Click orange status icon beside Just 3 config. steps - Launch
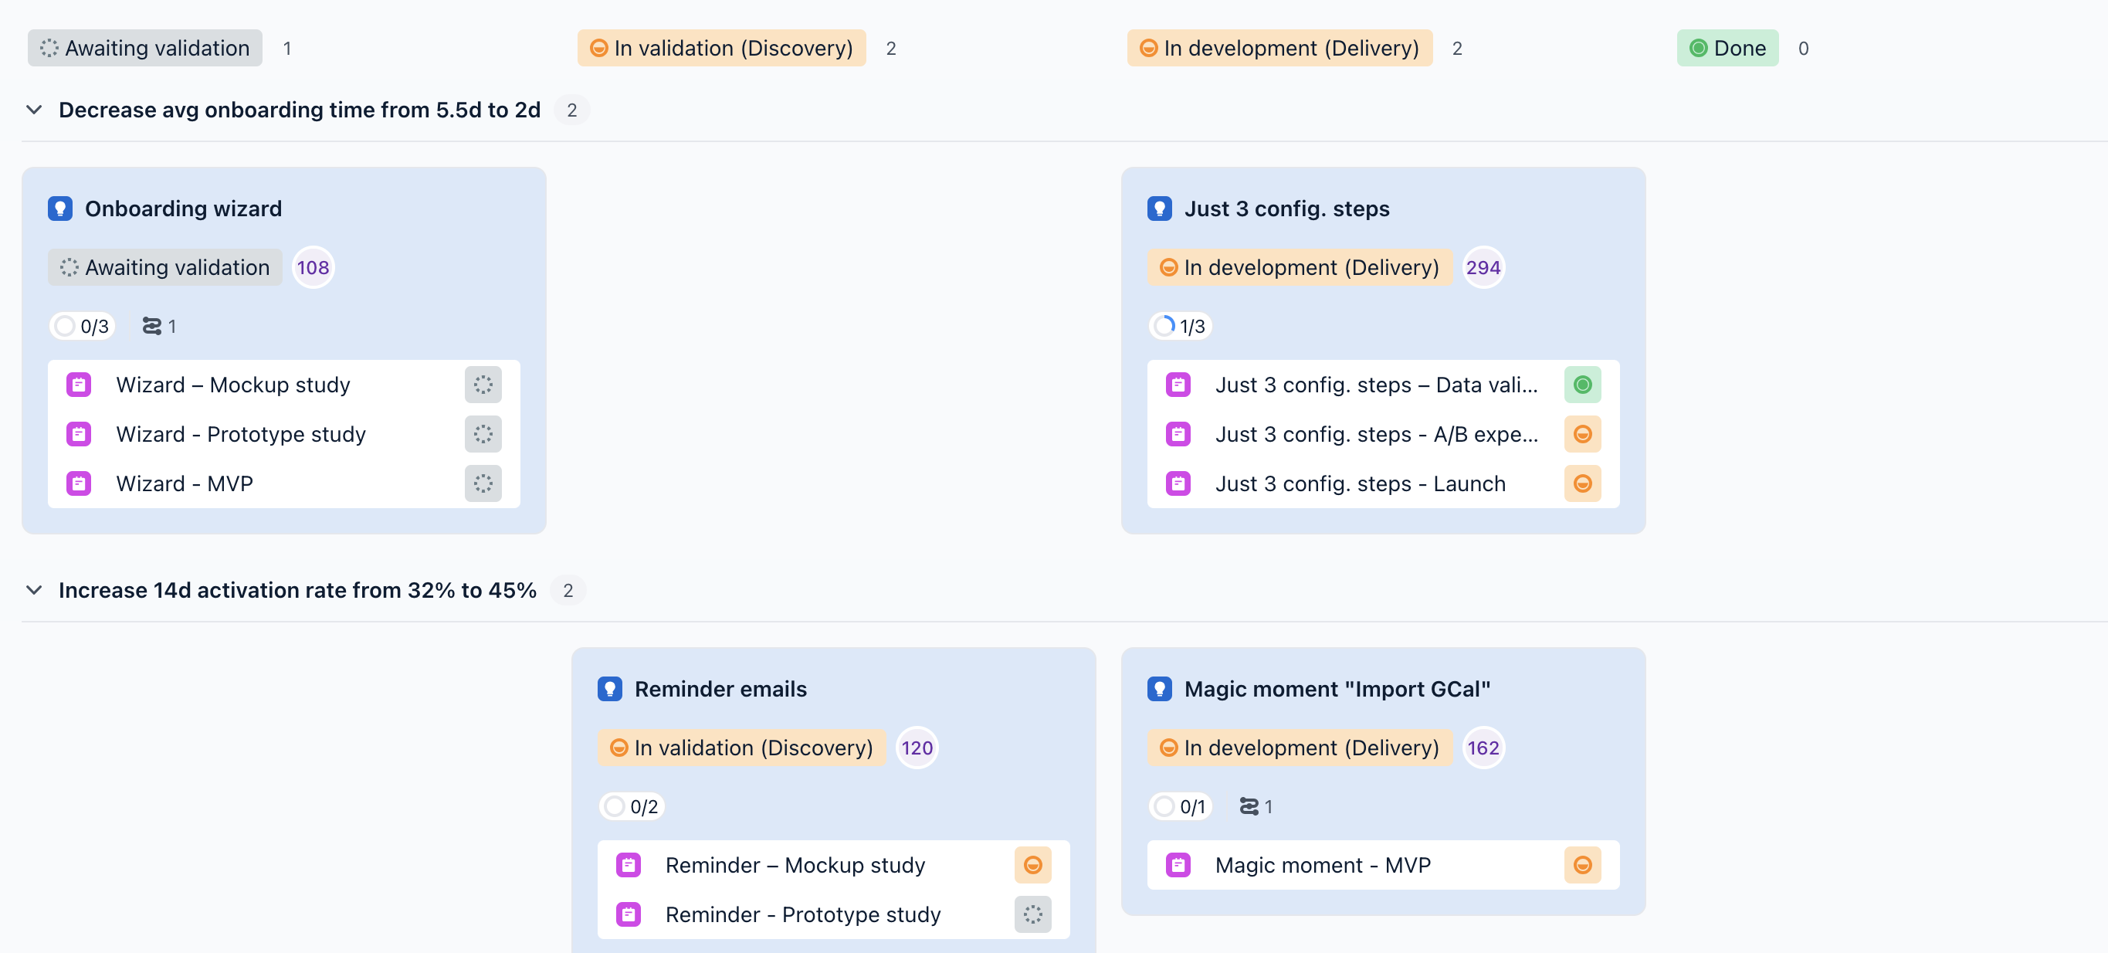 [x=1582, y=484]
